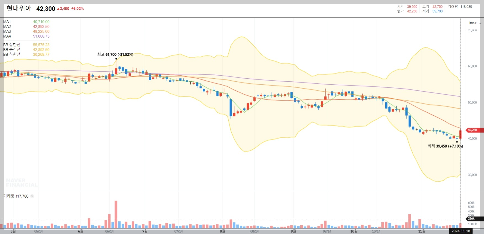Click the 11월 date axis label
Screen dimensions: 484x234
(422, 231)
